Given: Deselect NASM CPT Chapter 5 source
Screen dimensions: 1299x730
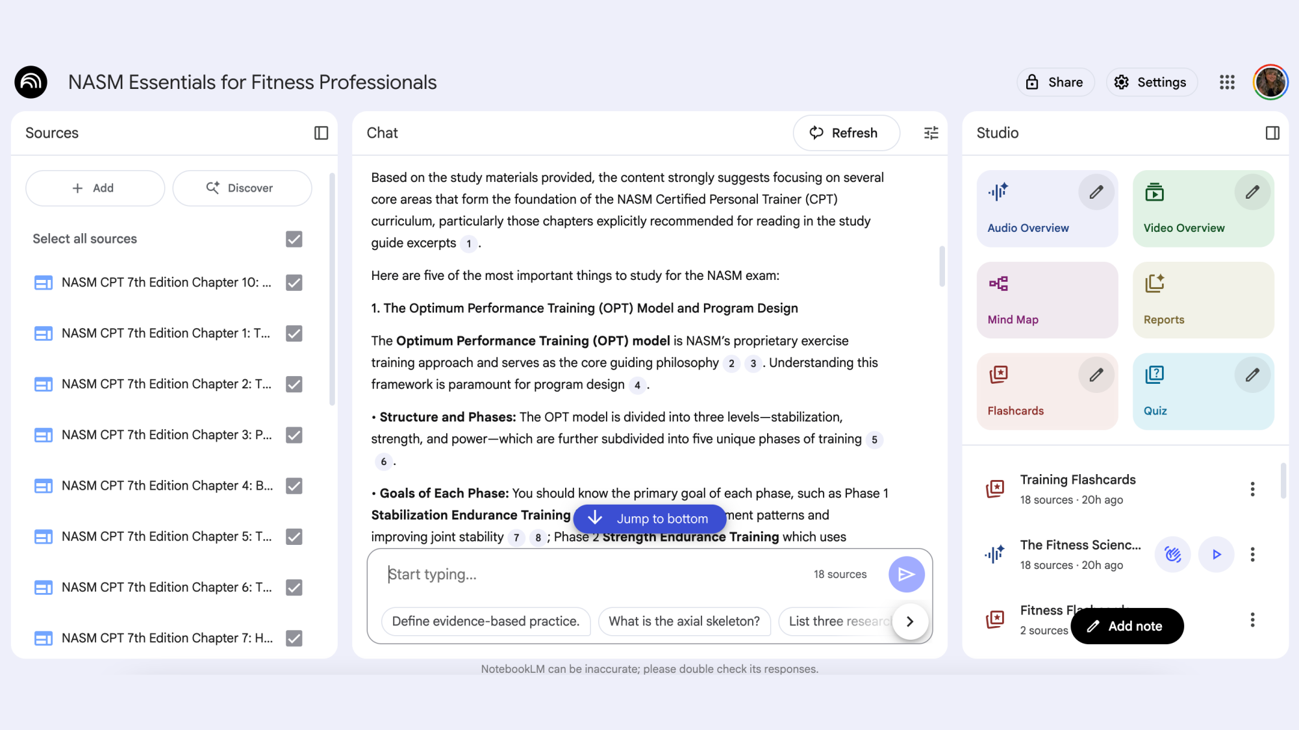Looking at the screenshot, I should [x=294, y=536].
